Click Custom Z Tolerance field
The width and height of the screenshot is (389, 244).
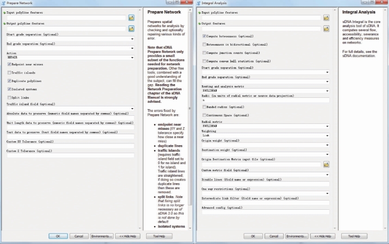point(71,155)
